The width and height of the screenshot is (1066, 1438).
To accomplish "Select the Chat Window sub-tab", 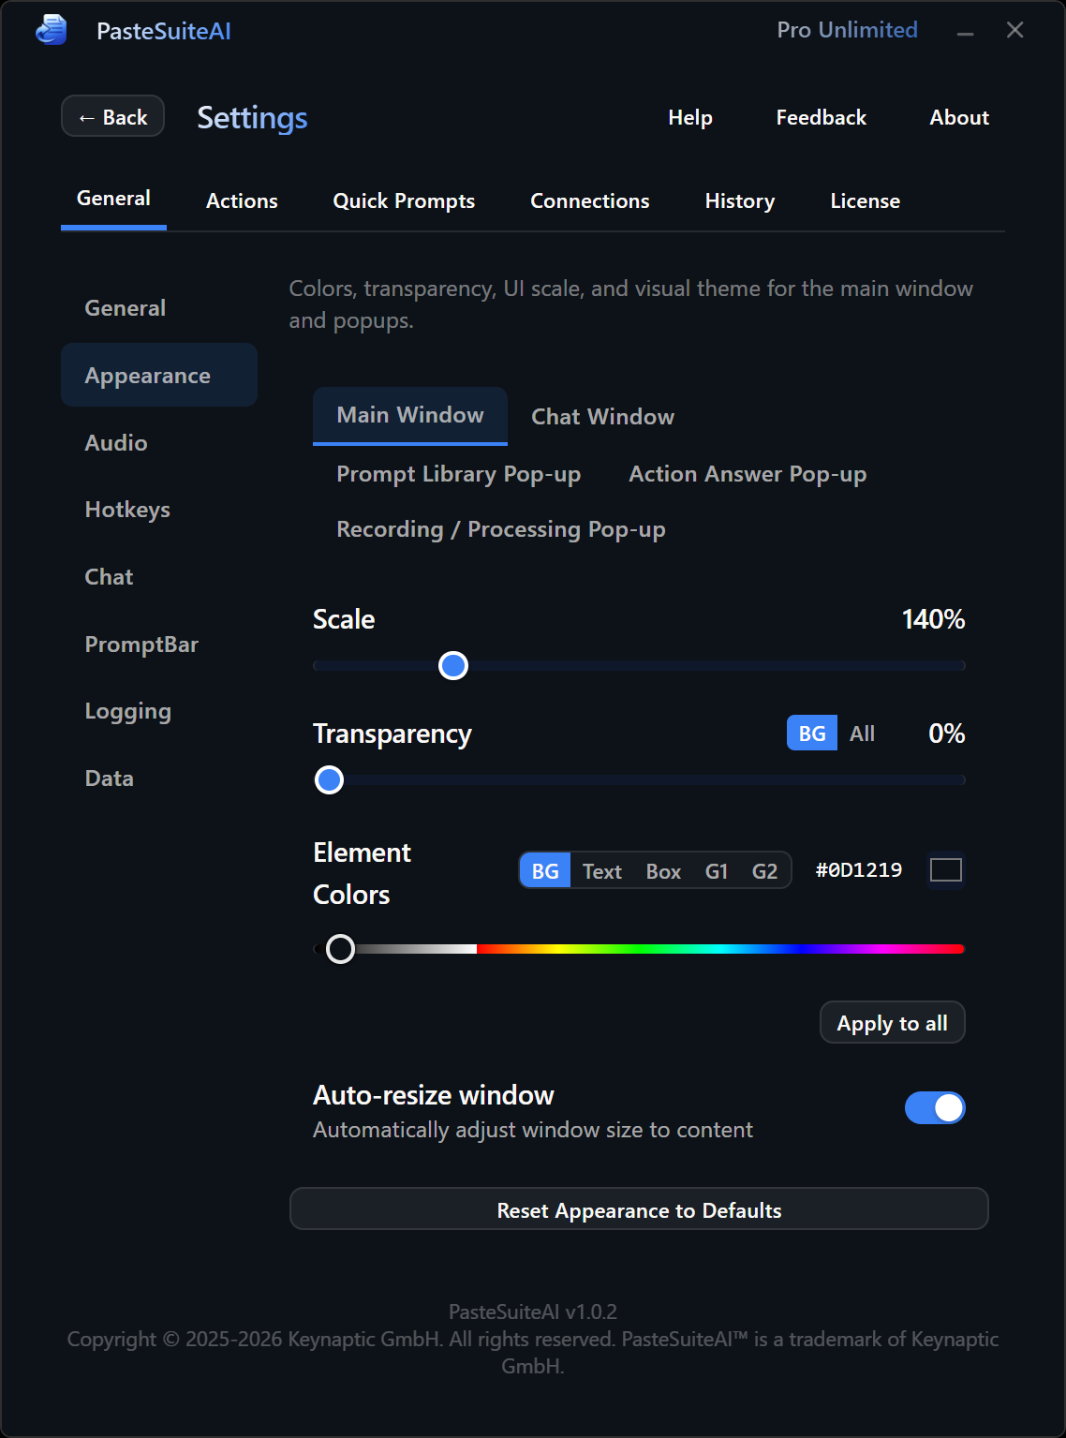I will (603, 416).
